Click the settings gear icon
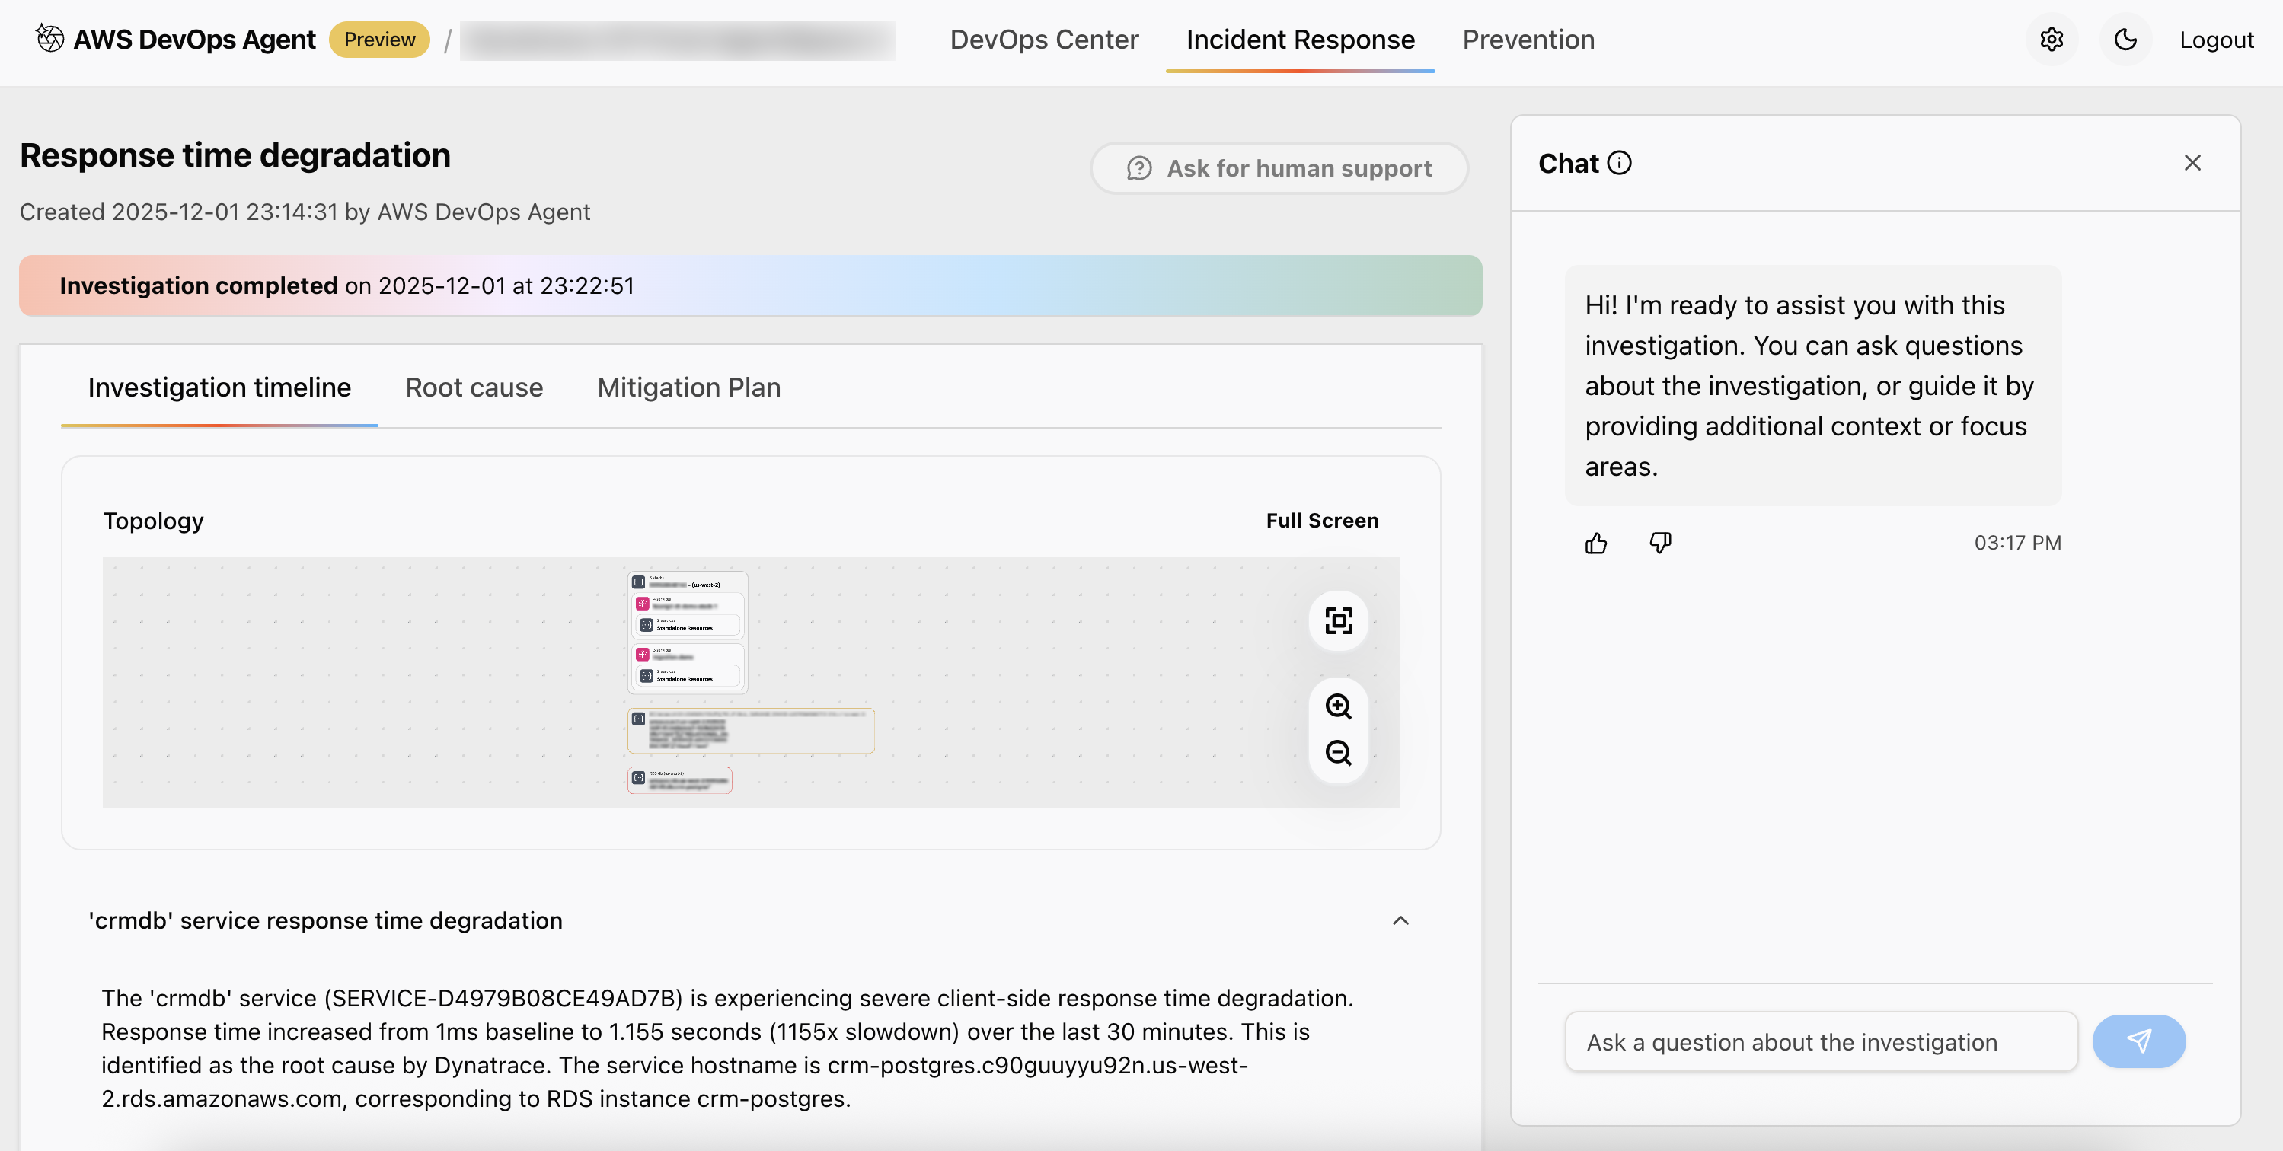Image resolution: width=2283 pixels, height=1151 pixels. 2051,40
